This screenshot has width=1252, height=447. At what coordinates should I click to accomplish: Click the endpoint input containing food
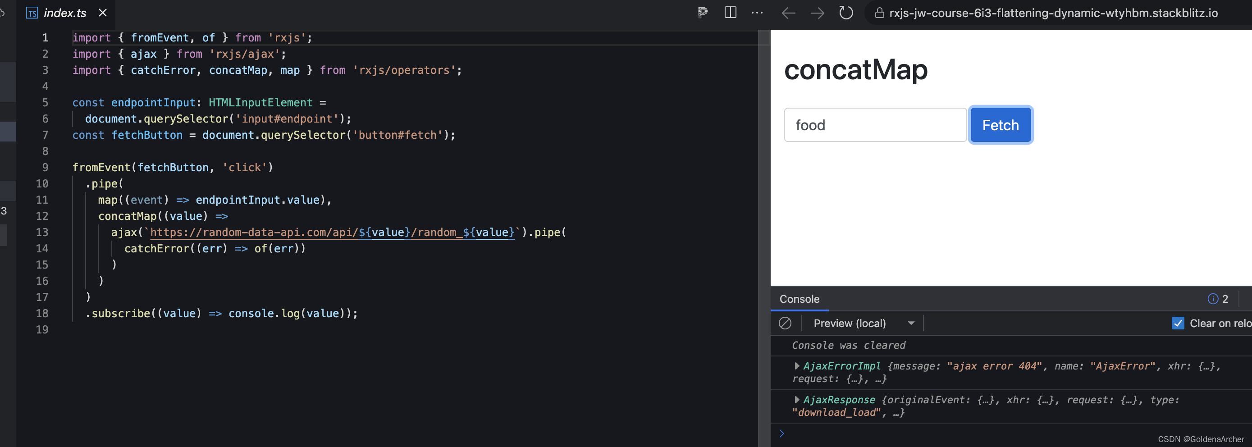click(875, 125)
